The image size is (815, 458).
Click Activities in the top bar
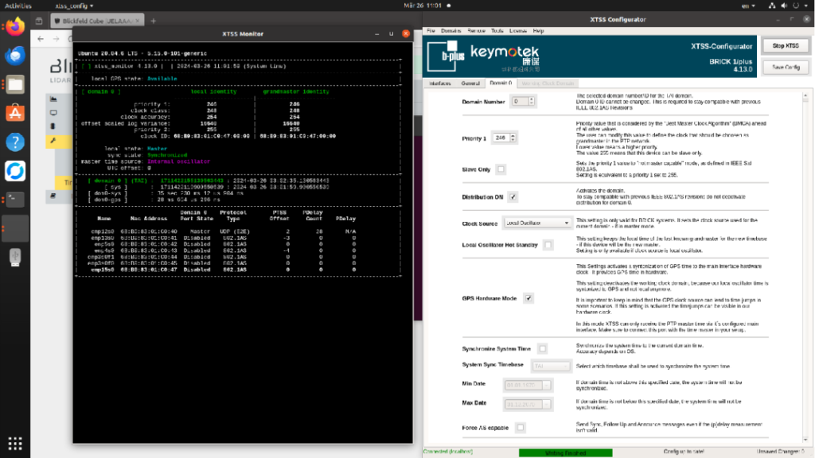(18, 6)
